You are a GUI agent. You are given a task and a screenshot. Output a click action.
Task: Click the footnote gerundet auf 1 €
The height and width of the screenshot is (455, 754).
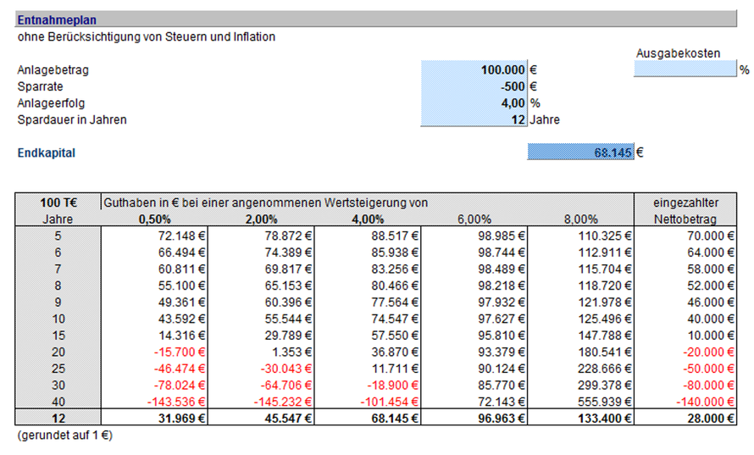(x=64, y=436)
